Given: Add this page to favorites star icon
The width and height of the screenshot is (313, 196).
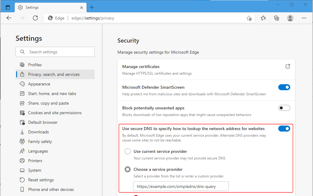Looking at the screenshot, I should pyautogui.click(x=249, y=18).
